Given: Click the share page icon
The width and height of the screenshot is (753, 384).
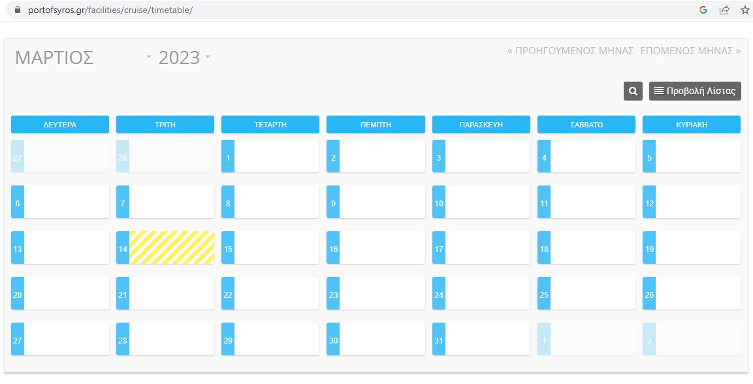Looking at the screenshot, I should coord(724,10).
